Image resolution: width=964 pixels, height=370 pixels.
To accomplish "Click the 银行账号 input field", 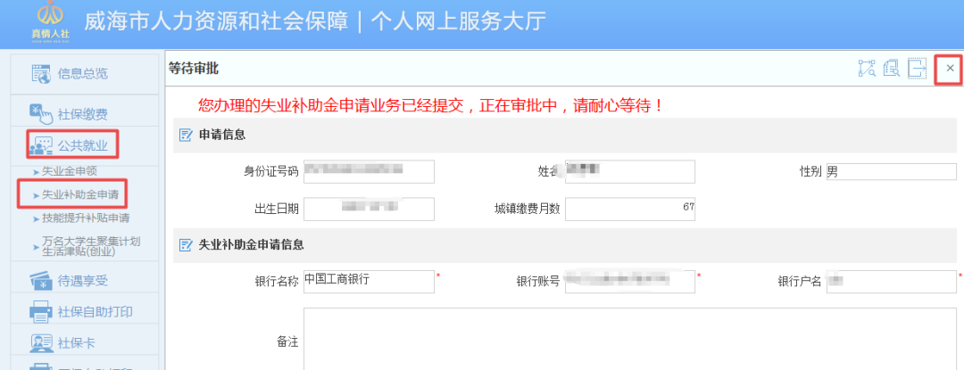I will [x=630, y=282].
